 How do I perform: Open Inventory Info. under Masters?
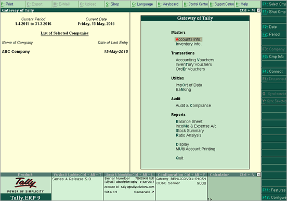(x=188, y=44)
